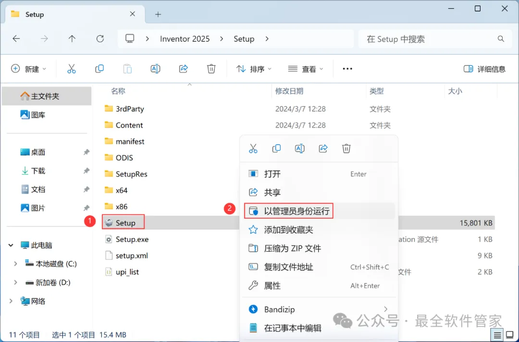The width and height of the screenshot is (519, 342).
Task: Collapse the 此电脑 tree node
Action: pos(11,245)
